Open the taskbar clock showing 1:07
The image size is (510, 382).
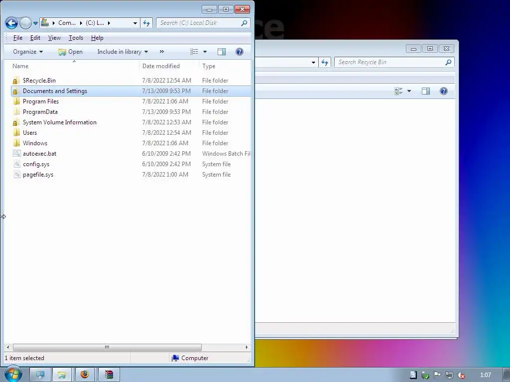[485, 375]
